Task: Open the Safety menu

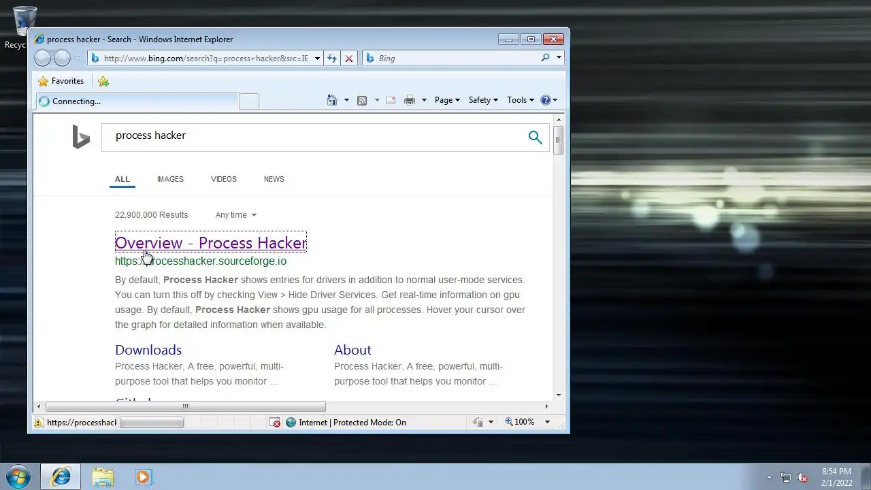Action: point(483,100)
